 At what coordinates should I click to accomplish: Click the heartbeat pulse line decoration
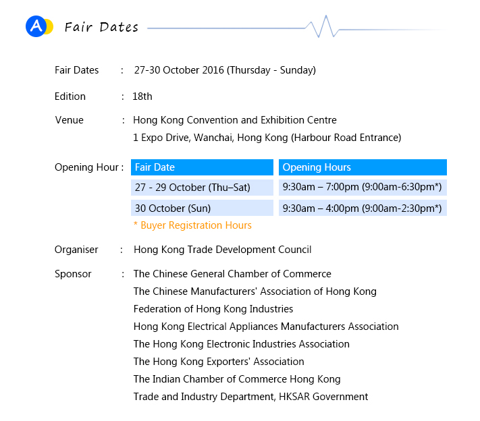point(323,27)
